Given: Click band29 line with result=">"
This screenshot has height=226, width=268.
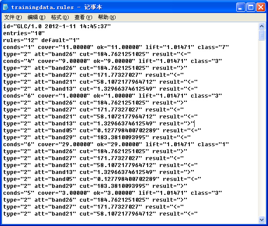Looking at the screenshot, I should [x=95, y=186].
